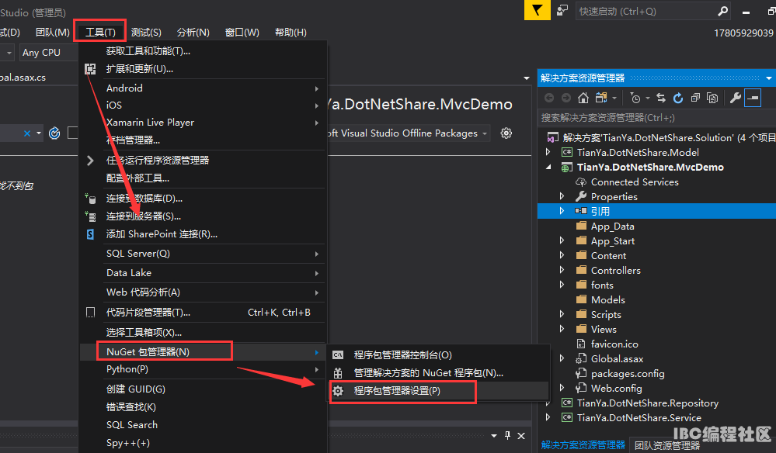
Task: Refresh the Solution Explorer tree
Action: tap(678, 98)
